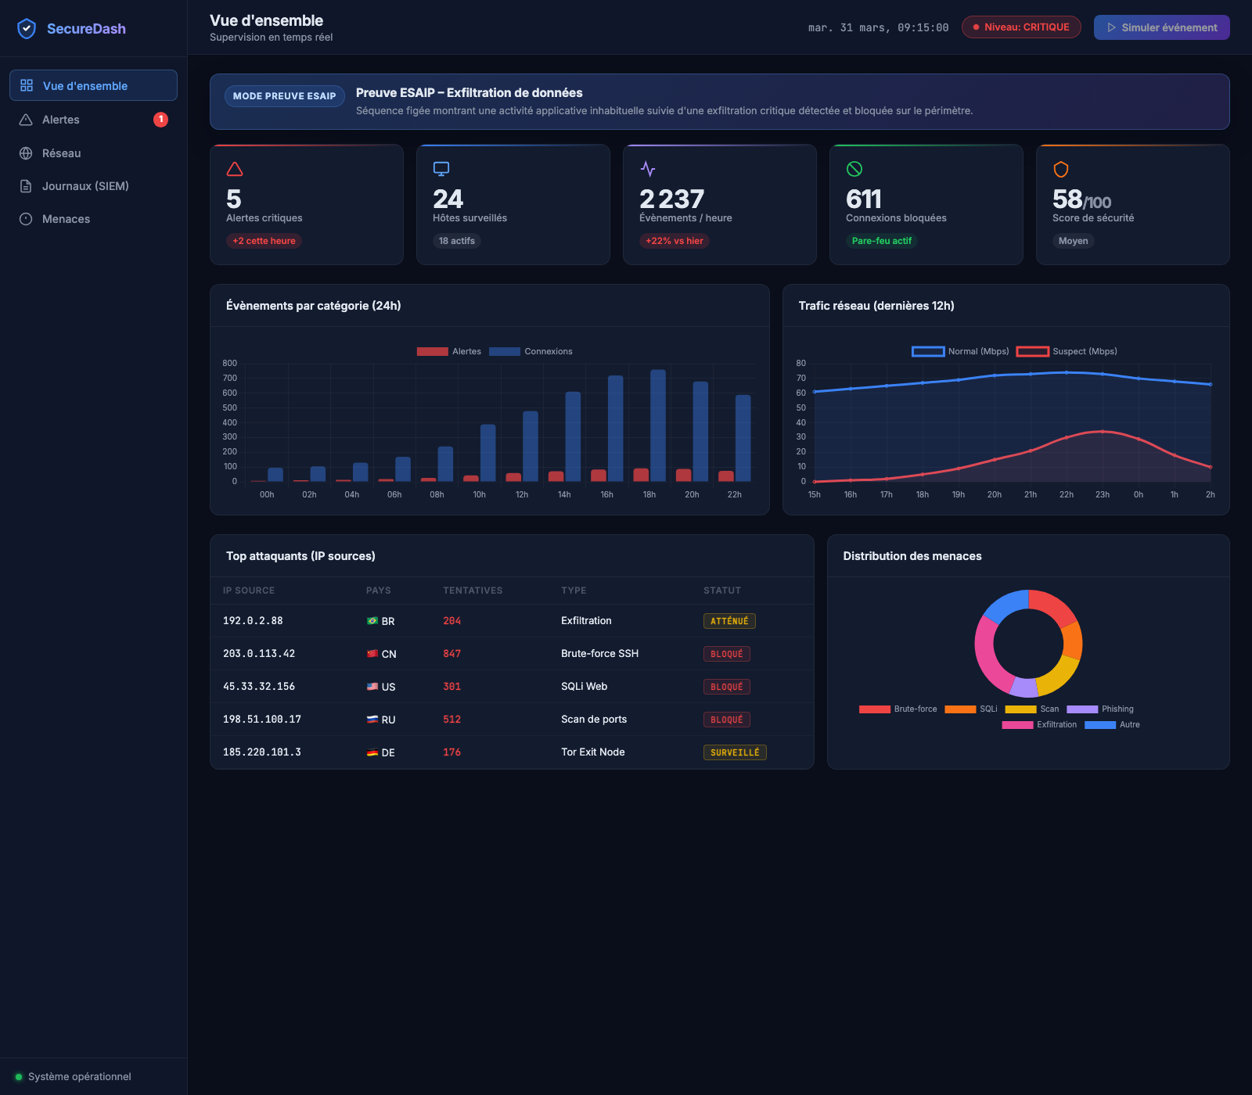Click the 18h connexions bar in chart
The image size is (1252, 1095).
click(x=658, y=425)
